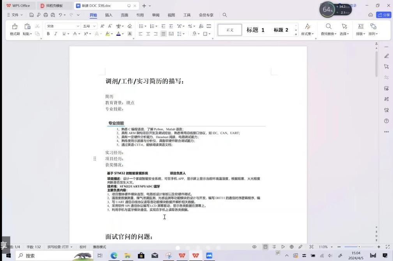Click the zoom slider in the status bar

359,247
